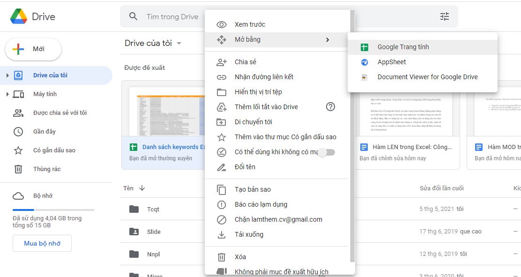Open Gần đây in sidebar
The height and width of the screenshot is (277, 521).
click(56, 132)
